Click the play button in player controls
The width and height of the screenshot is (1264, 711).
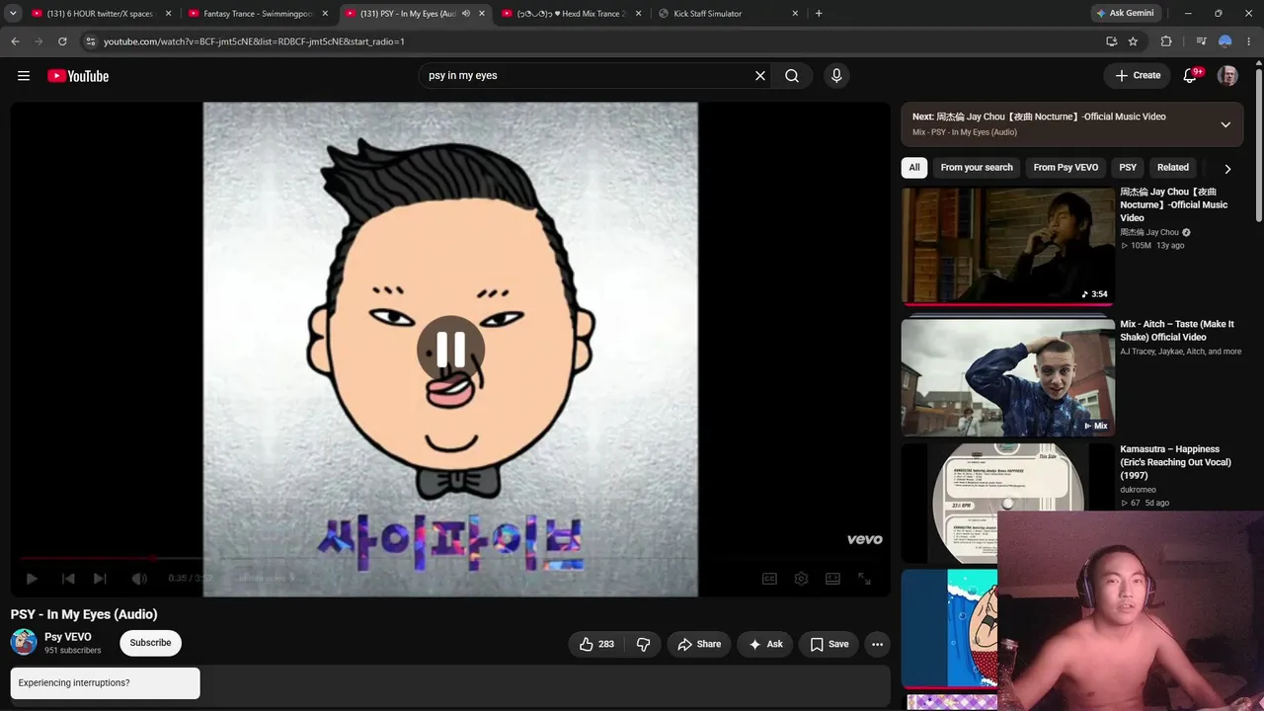32,579
